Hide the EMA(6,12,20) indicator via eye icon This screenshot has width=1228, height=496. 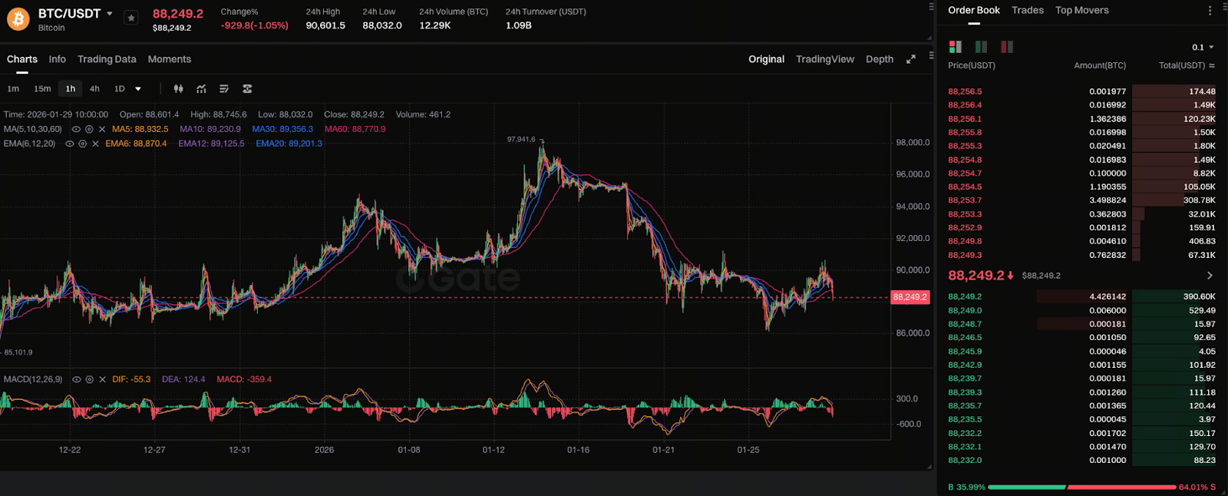pos(70,144)
